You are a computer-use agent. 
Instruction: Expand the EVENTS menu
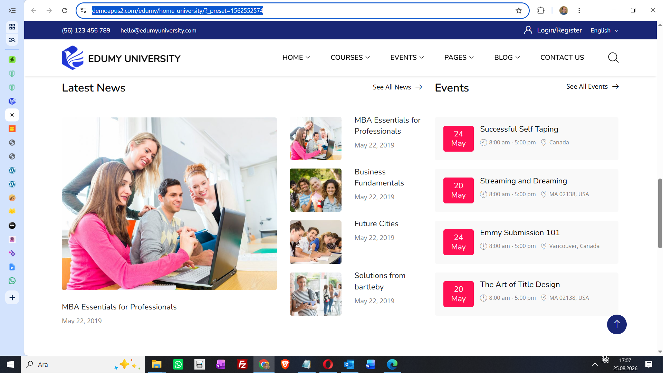[x=407, y=58]
